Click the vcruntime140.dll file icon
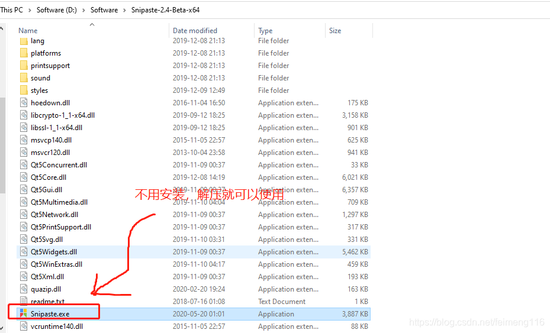Image resolution: width=550 pixels, height=333 pixels. point(24,326)
